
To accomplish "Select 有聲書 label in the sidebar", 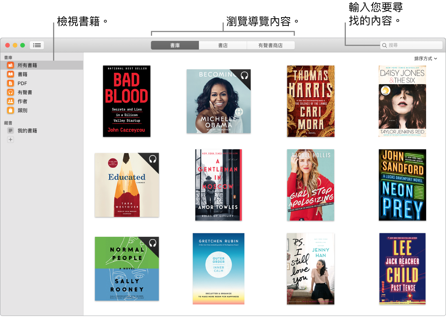I will (x=25, y=92).
